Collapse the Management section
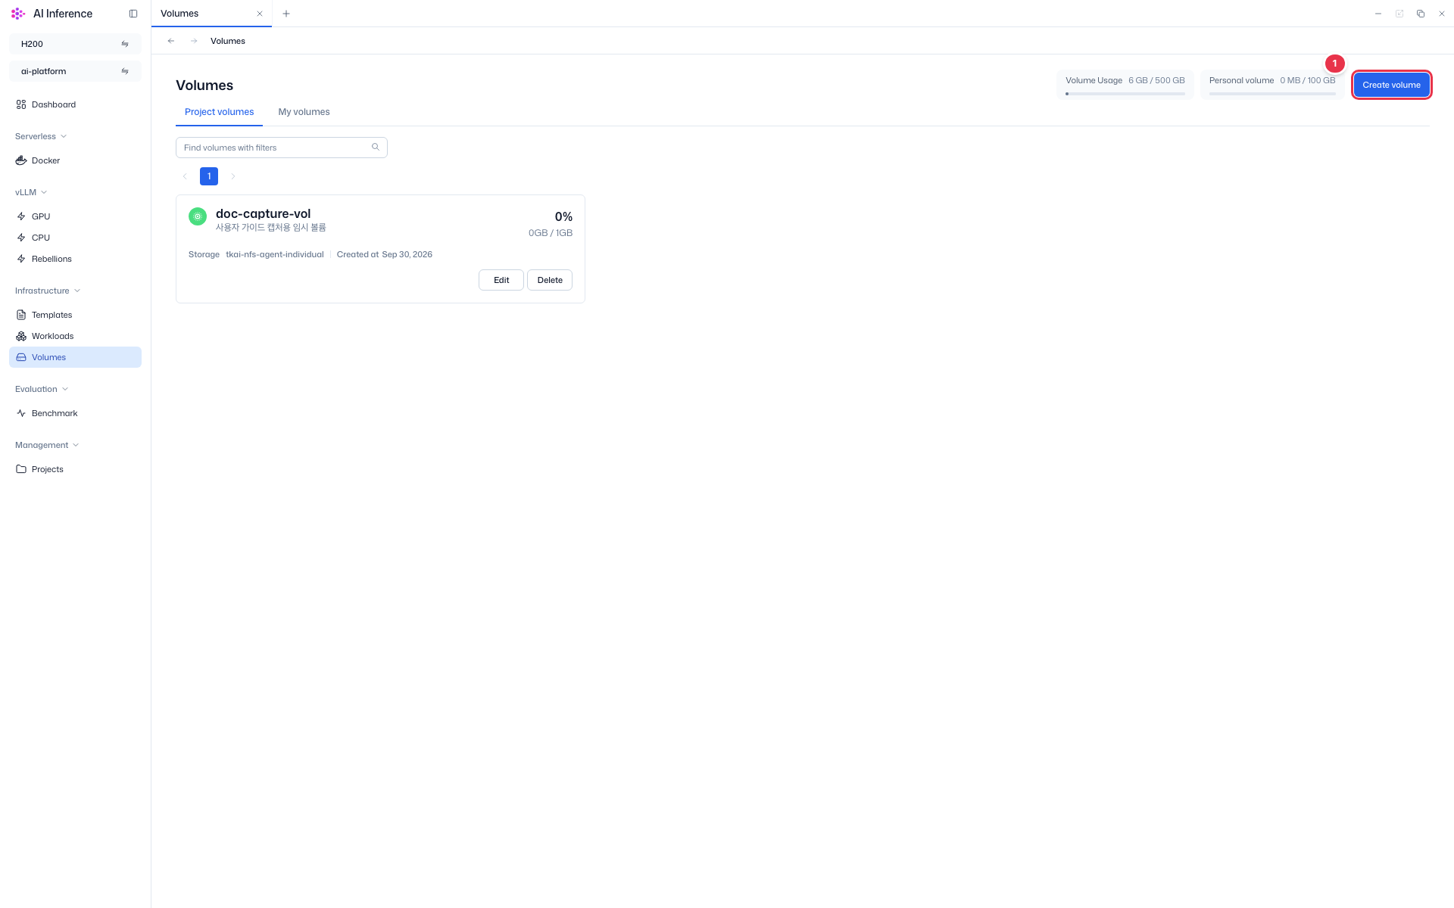The image size is (1454, 908). pyautogui.click(x=47, y=445)
